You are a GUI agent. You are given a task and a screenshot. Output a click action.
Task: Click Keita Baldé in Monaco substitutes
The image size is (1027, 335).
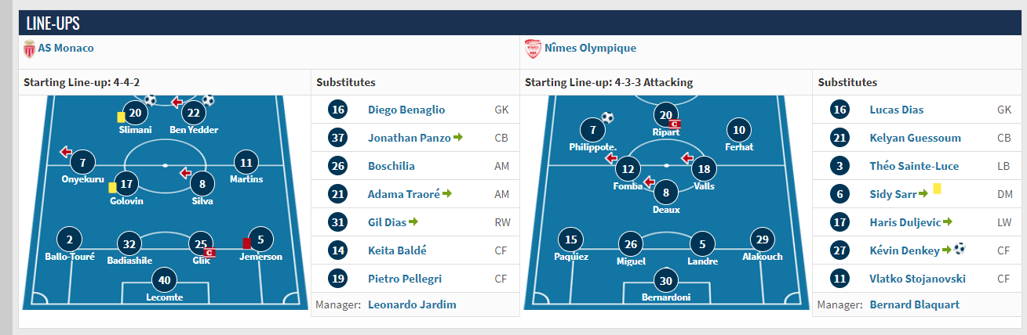pyautogui.click(x=397, y=250)
